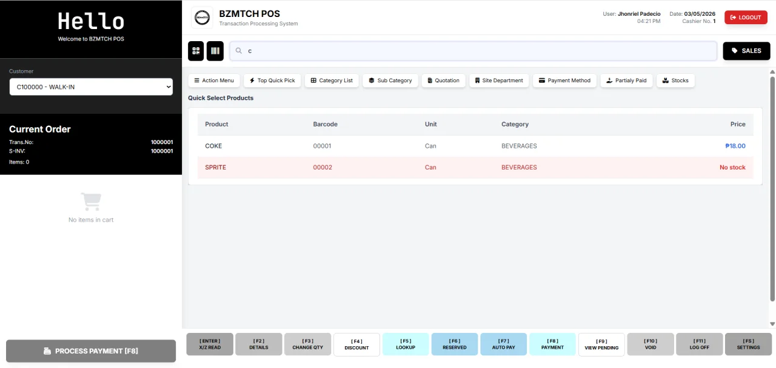Click the Current Order heading
This screenshot has height=368, width=776.
[x=40, y=129]
